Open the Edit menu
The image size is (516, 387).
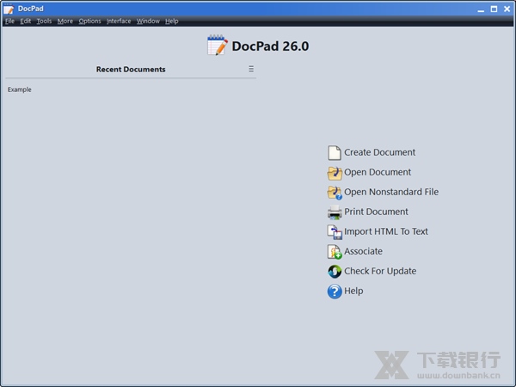(26, 21)
